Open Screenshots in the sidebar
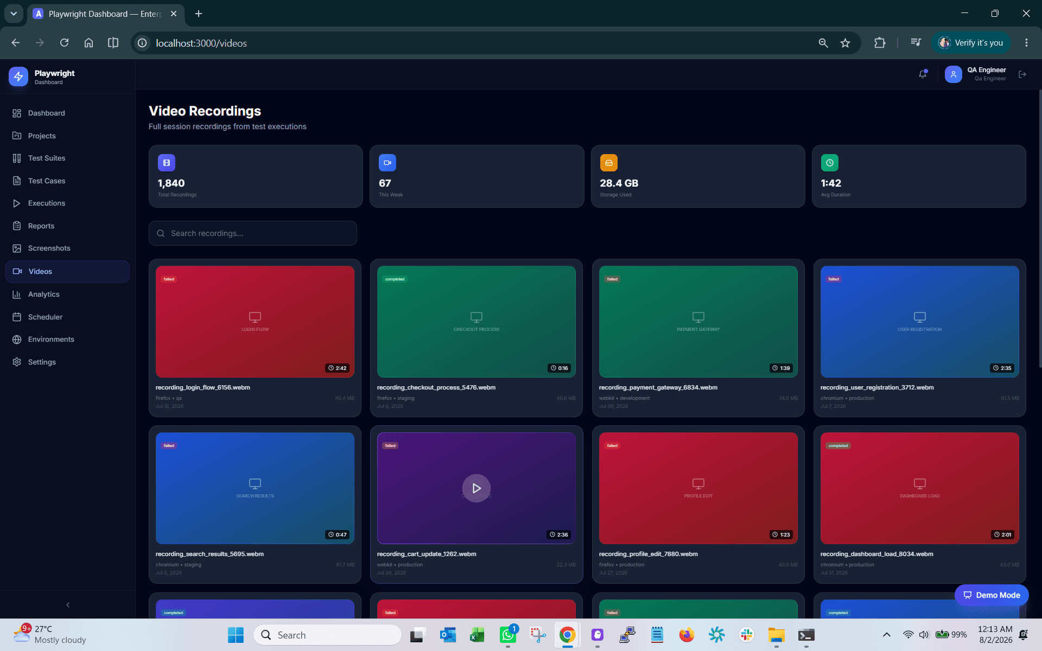1042x651 pixels. click(67, 248)
